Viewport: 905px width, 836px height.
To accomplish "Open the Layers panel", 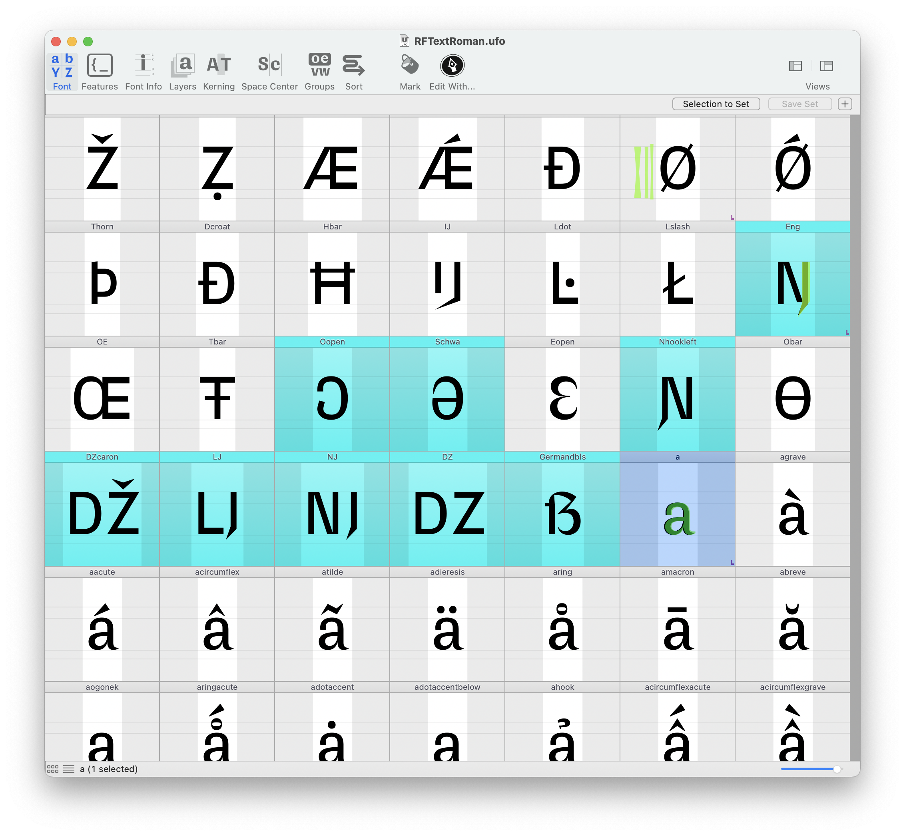I will click(182, 66).
